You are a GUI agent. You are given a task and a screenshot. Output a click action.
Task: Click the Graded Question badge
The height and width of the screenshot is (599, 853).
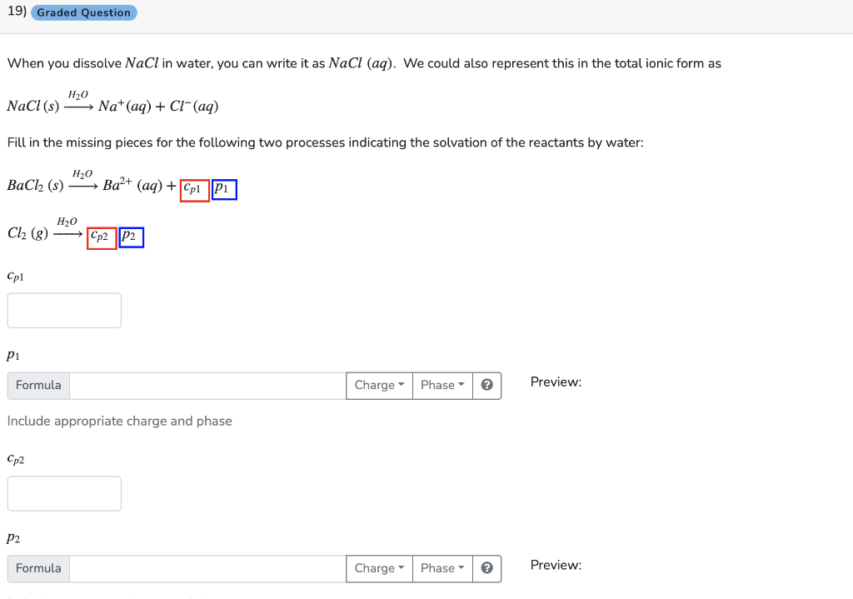[x=83, y=12]
